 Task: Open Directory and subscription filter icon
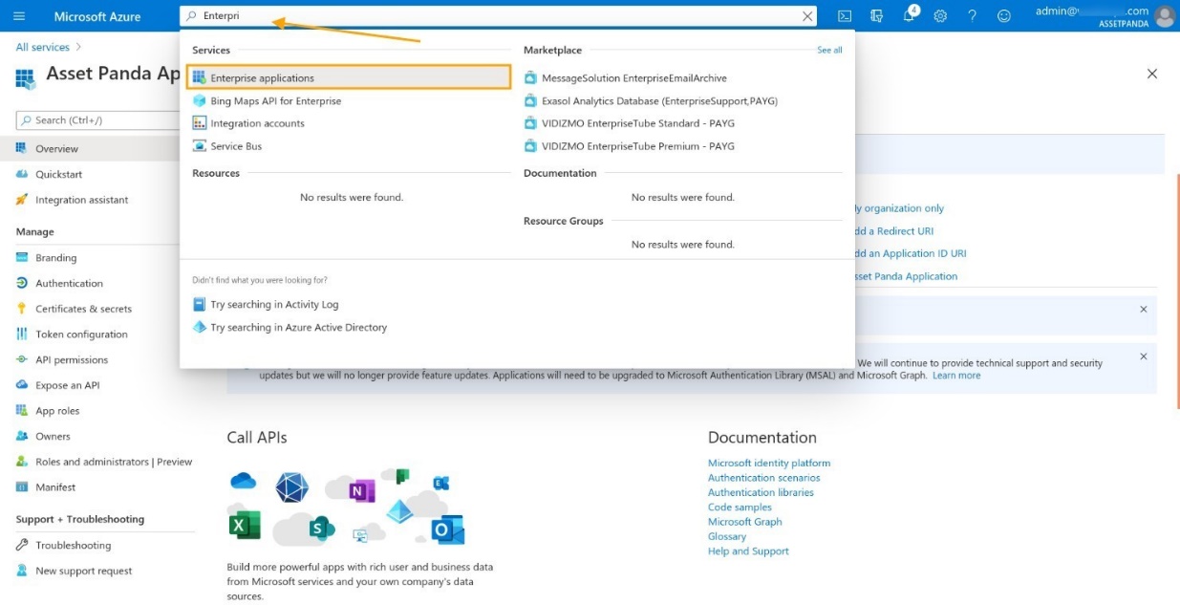click(x=877, y=16)
